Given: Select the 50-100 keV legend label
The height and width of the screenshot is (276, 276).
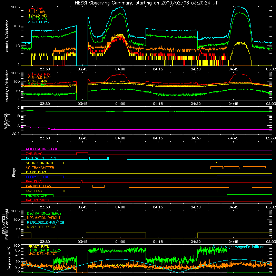Looking at the screenshot, I should [39, 22].
